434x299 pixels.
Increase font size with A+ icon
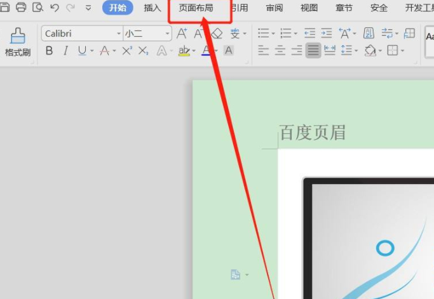tap(182, 34)
